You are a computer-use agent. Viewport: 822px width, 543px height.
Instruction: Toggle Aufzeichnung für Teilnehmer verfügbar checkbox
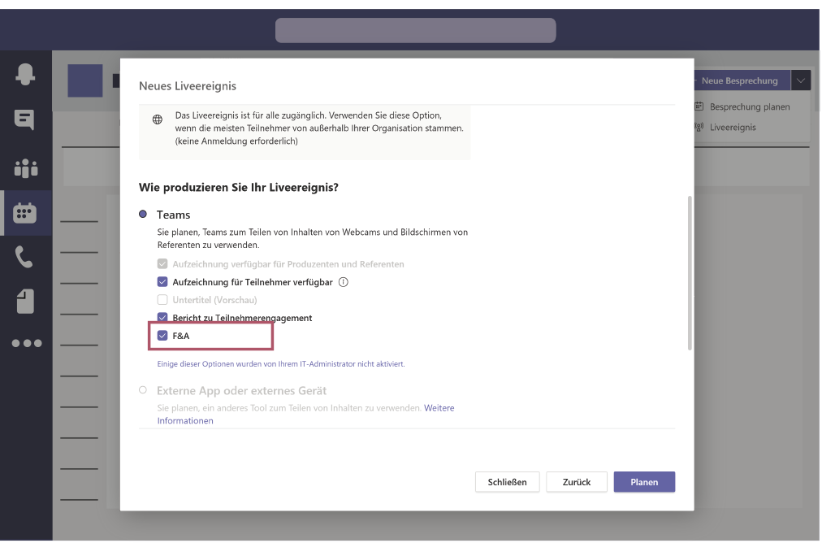(162, 282)
